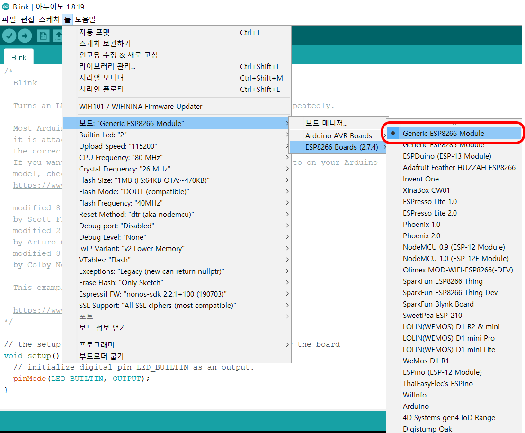
Task: Choose 보드 정보 얻기 entry
Action: click(177, 327)
